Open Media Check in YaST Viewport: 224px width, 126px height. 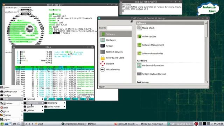146,28
